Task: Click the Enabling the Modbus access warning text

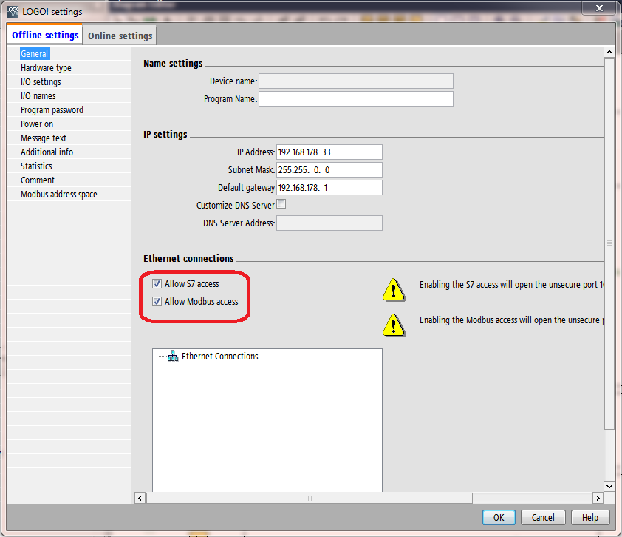Action: click(x=511, y=320)
